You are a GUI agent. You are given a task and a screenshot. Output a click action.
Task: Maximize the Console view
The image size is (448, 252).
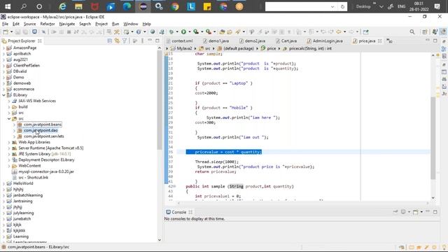click(x=435, y=211)
